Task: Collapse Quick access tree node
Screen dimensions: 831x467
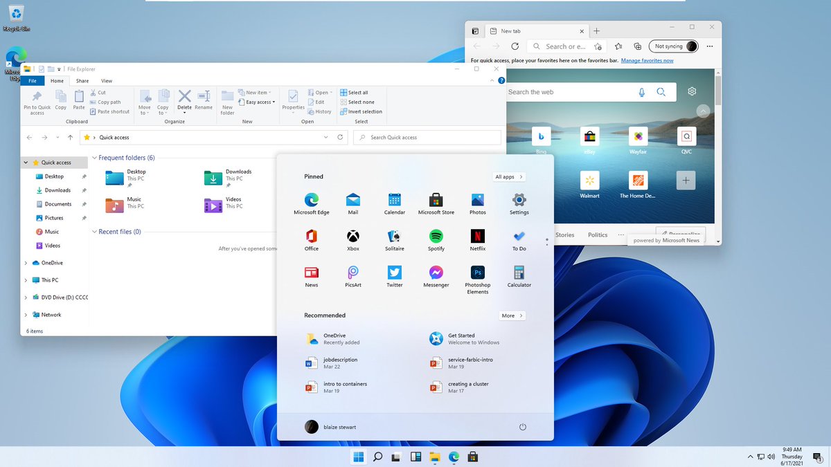Action: click(26, 163)
